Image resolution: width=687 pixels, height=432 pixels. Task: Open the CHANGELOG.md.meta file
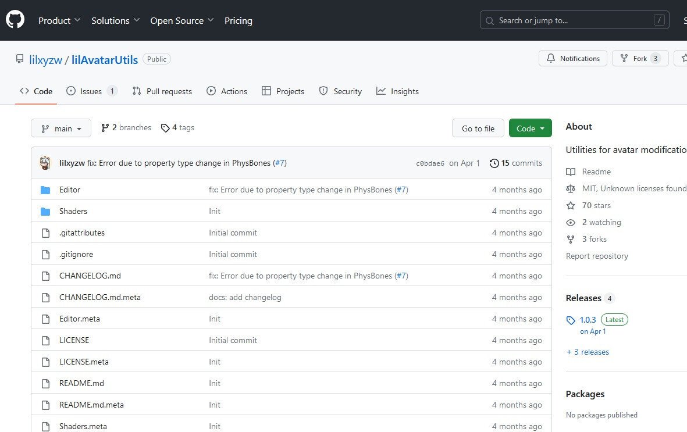[100, 297]
